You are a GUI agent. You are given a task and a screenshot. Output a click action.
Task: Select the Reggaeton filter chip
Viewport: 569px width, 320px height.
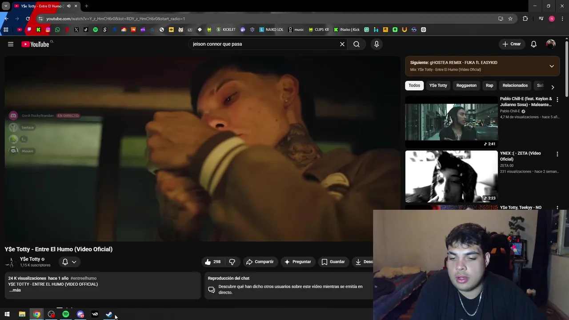pyautogui.click(x=466, y=85)
